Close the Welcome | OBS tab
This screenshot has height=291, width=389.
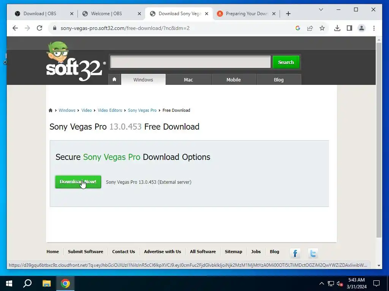pyautogui.click(x=139, y=14)
